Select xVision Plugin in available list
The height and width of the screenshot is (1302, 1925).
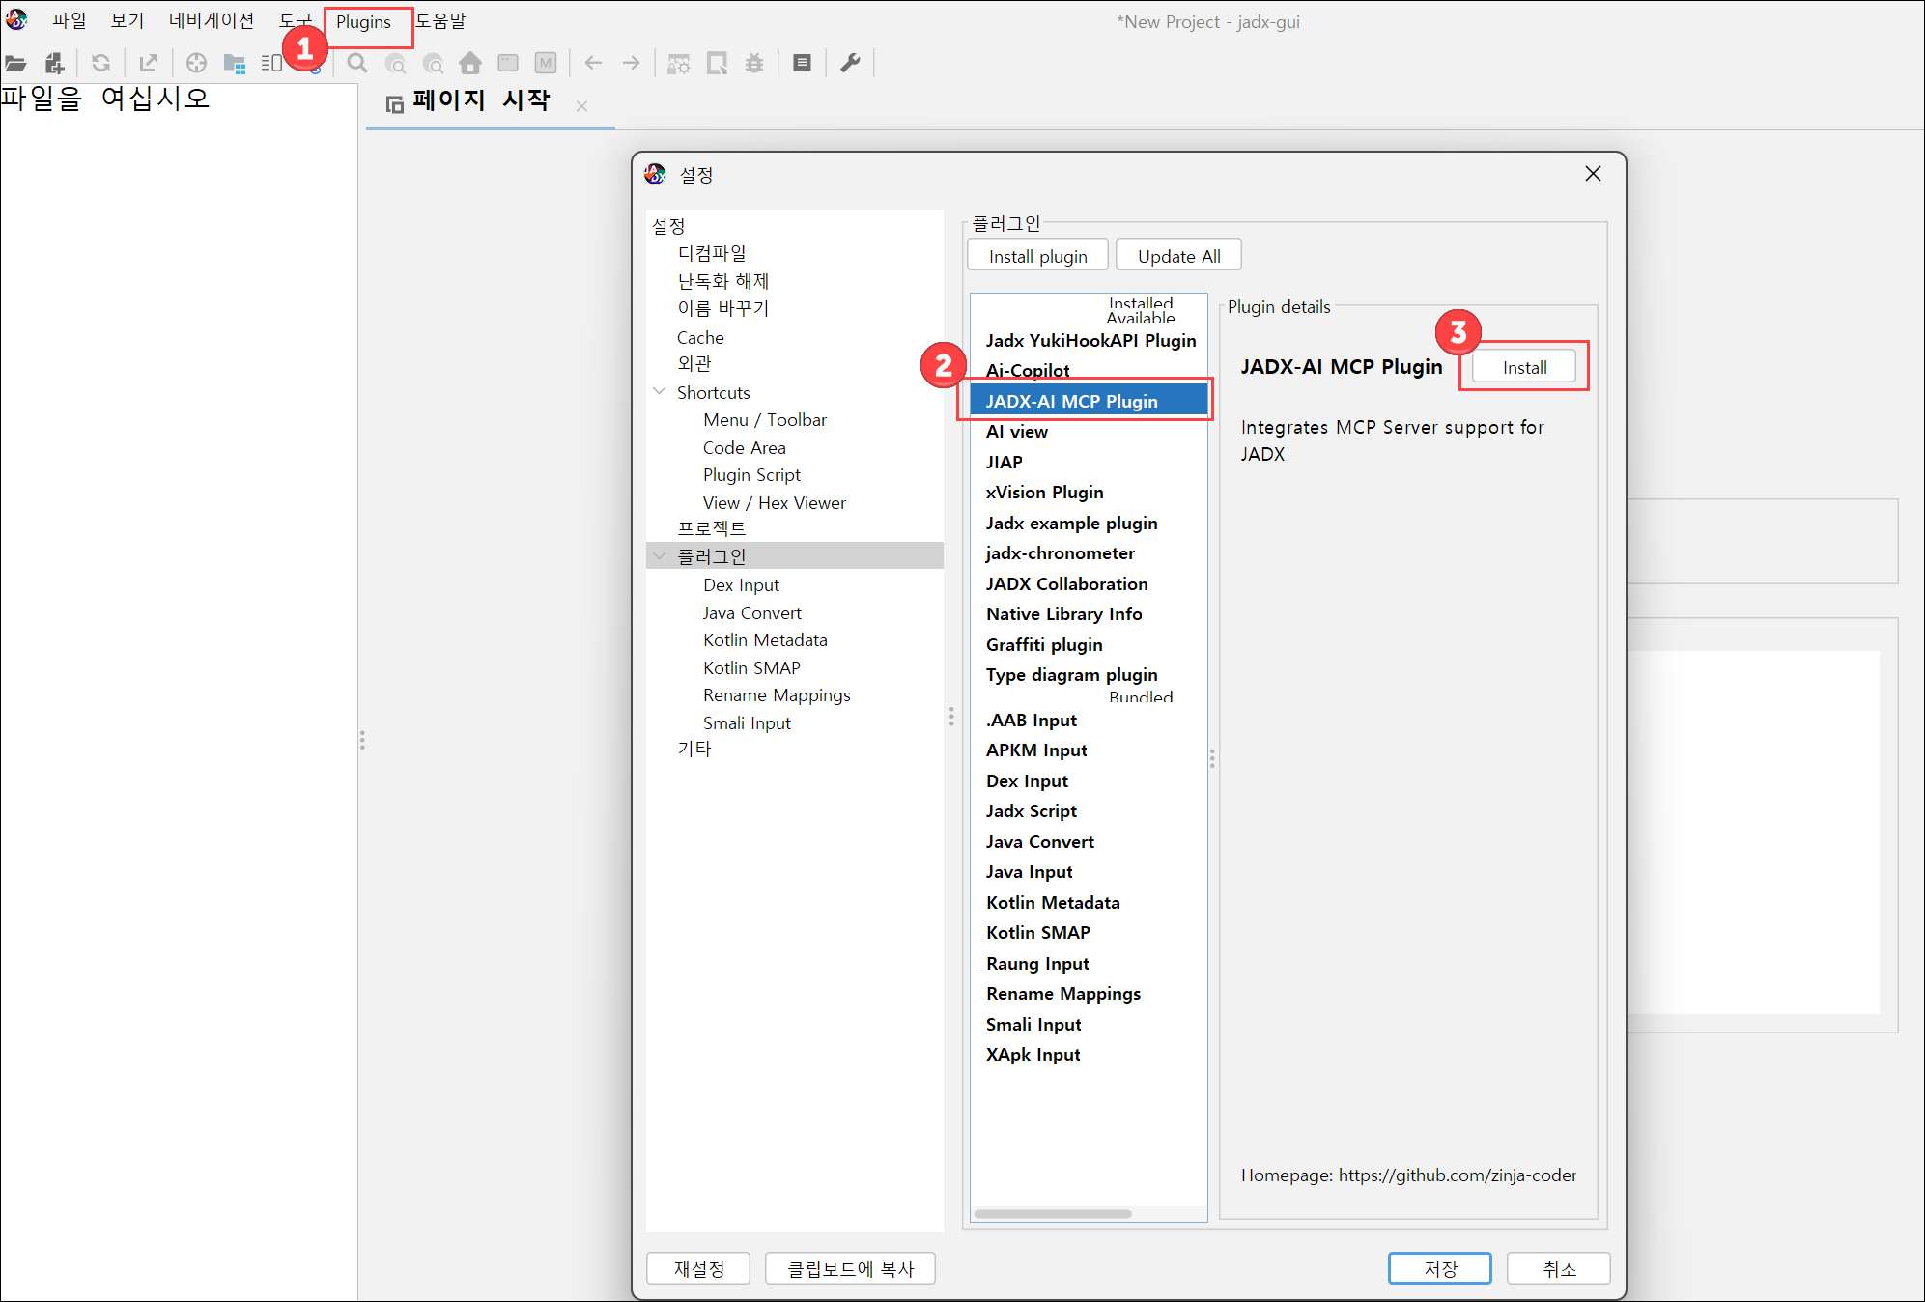point(1044,493)
